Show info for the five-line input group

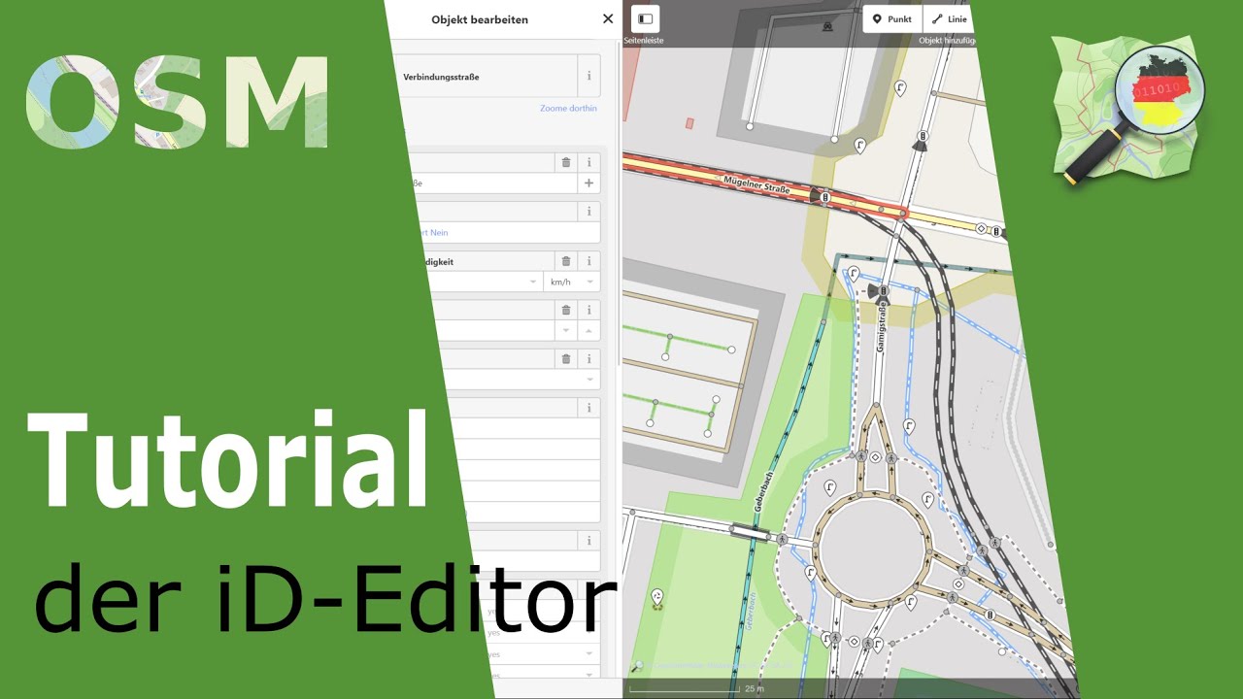[588, 407]
